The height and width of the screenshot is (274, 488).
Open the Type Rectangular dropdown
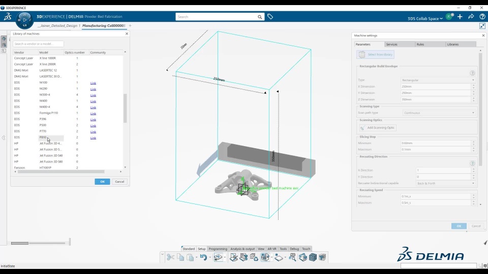point(438,80)
